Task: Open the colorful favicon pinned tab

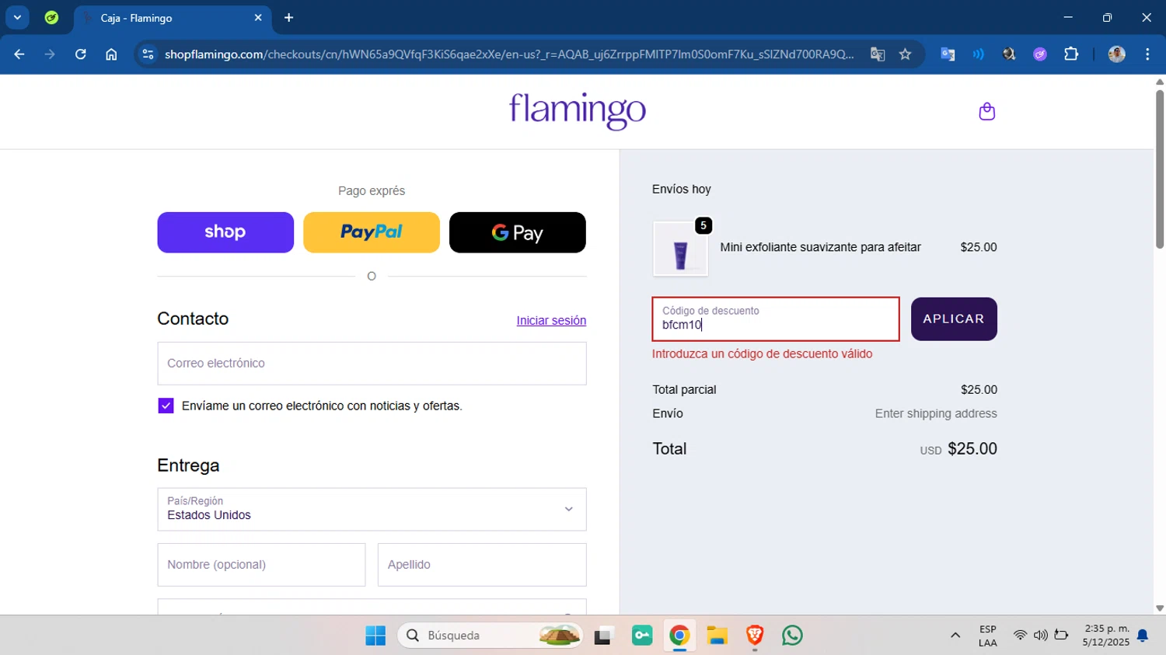Action: click(x=51, y=18)
